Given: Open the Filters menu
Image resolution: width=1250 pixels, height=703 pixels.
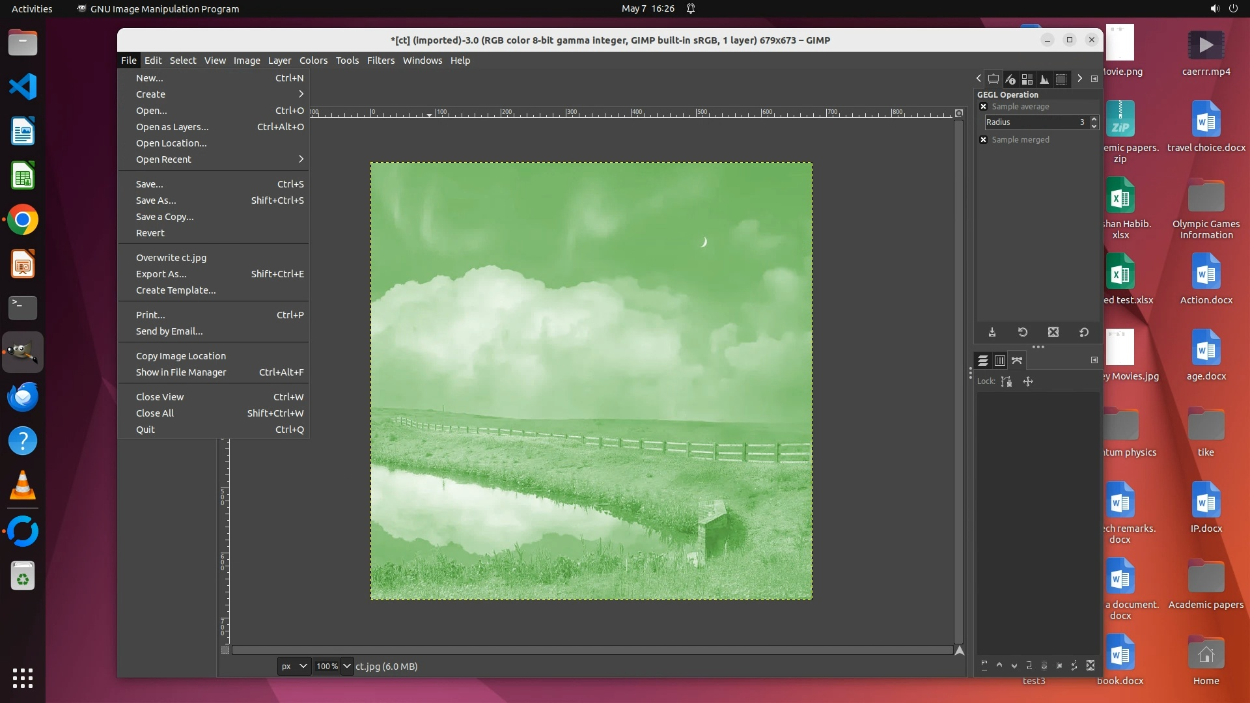Looking at the screenshot, I should (x=380, y=61).
